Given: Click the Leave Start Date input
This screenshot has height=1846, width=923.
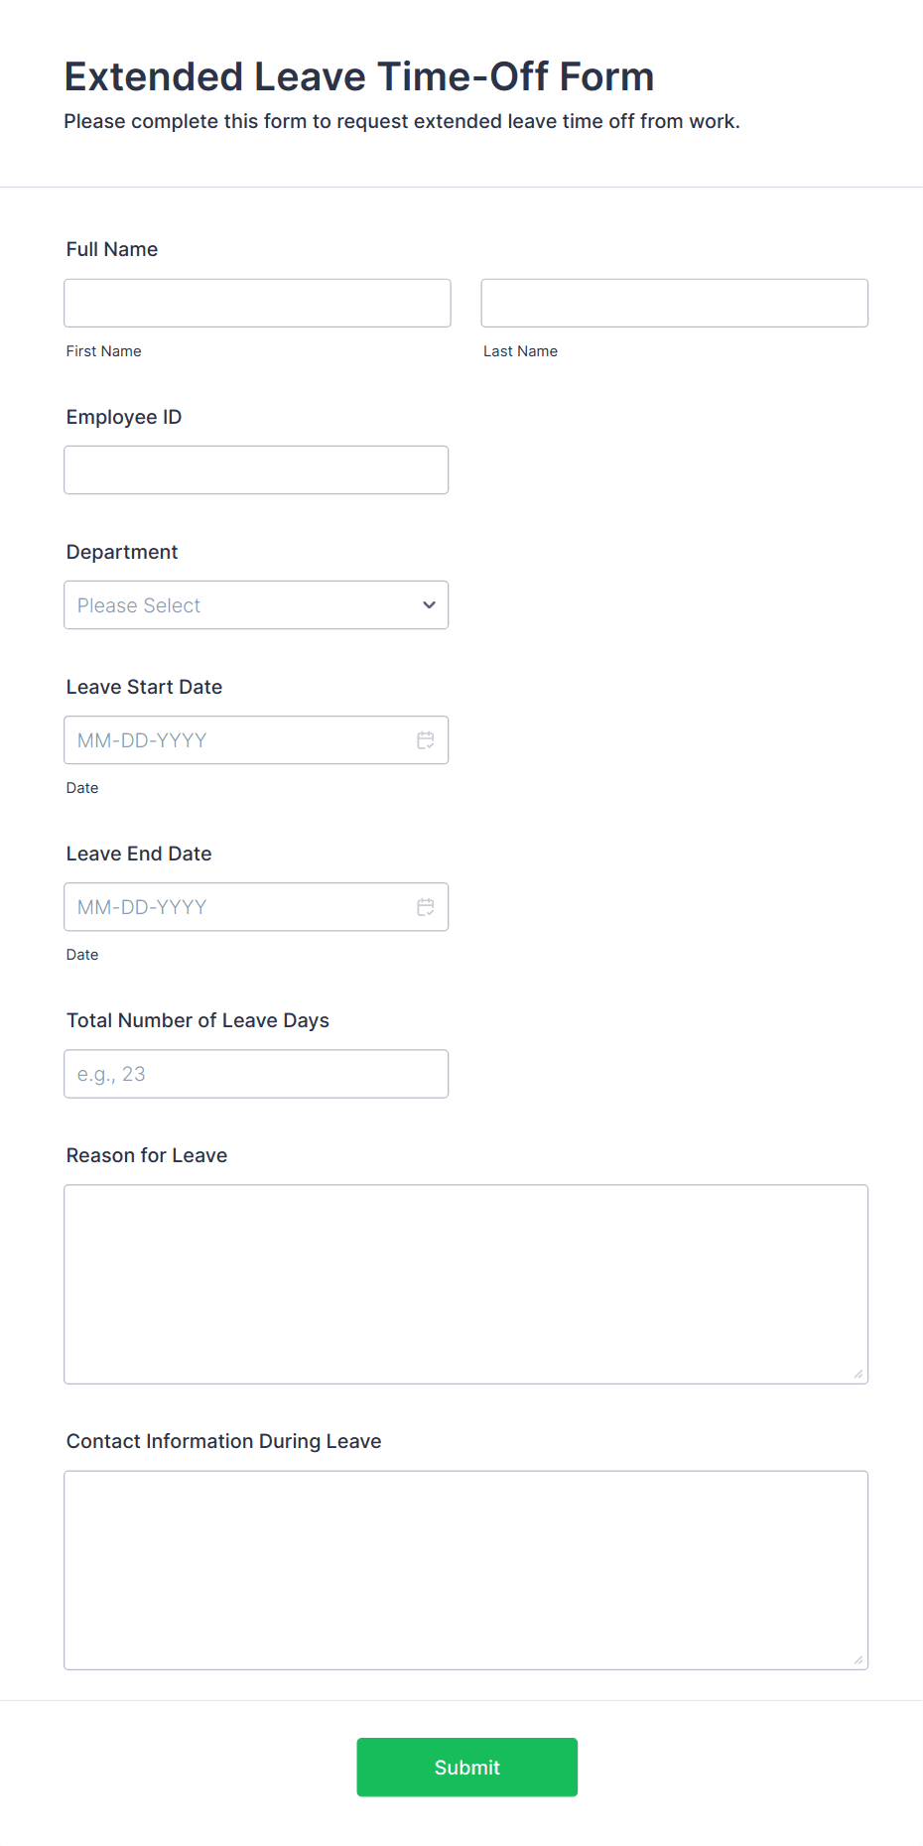Looking at the screenshot, I should tap(238, 739).
